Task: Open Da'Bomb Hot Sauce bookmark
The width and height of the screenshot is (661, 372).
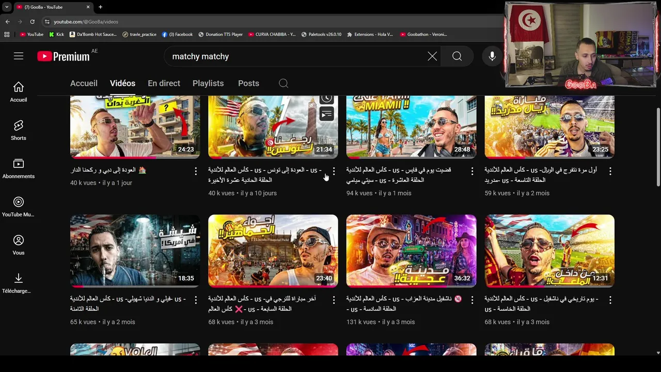Action: pyautogui.click(x=92, y=35)
